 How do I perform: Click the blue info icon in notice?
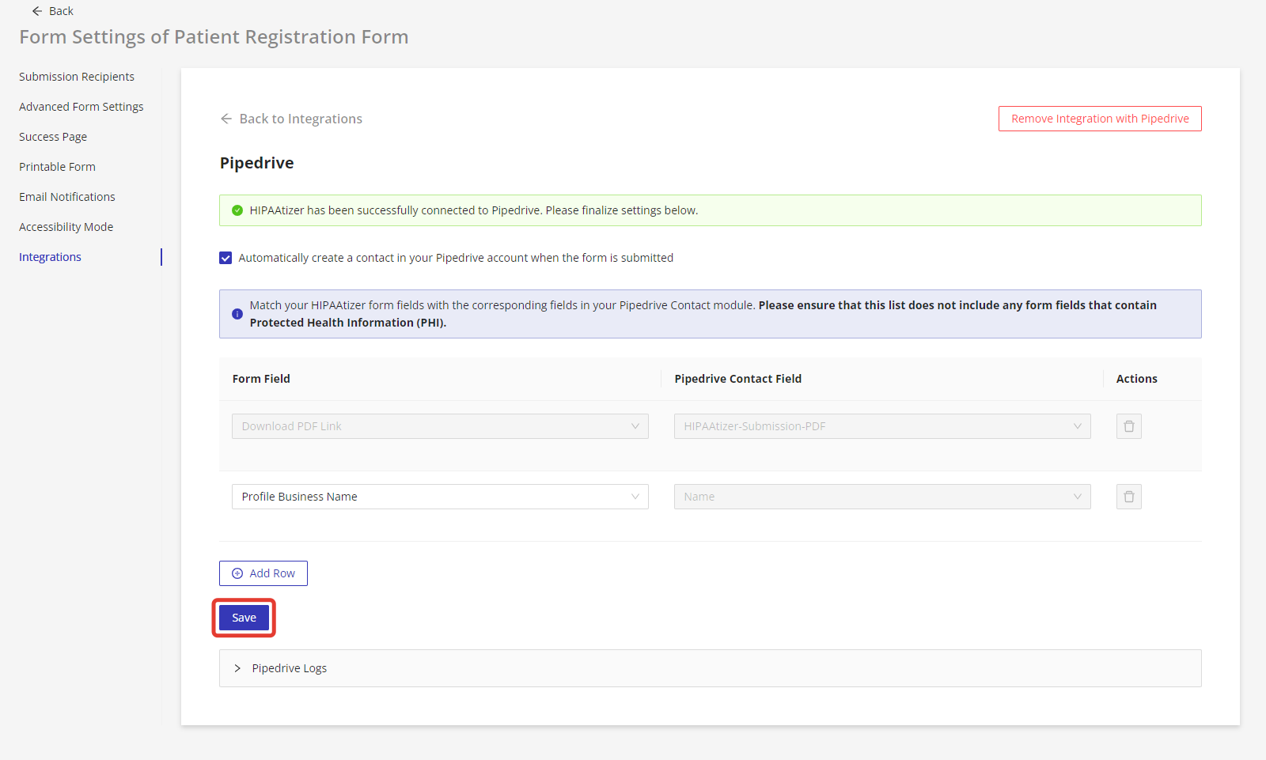[237, 314]
